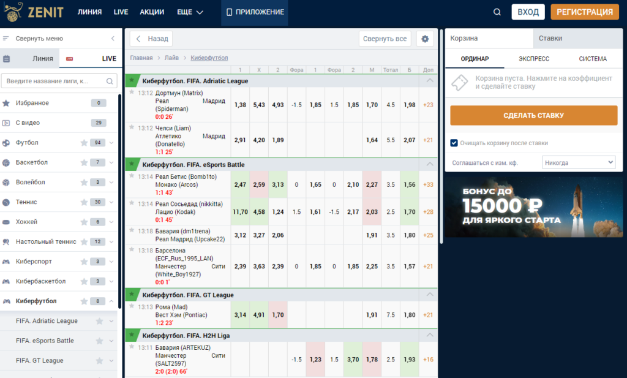Star the Дортмун vs Реал Мадрид match
Viewport: 627px width, 378px height.
point(132,92)
